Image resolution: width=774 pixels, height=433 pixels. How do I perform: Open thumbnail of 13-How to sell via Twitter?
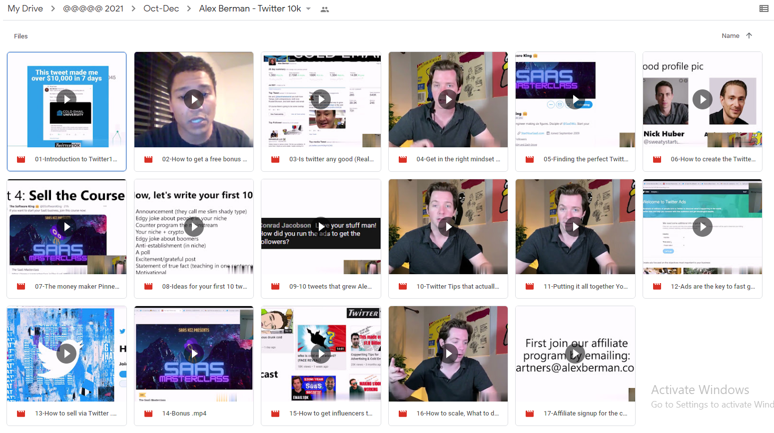[x=66, y=354]
